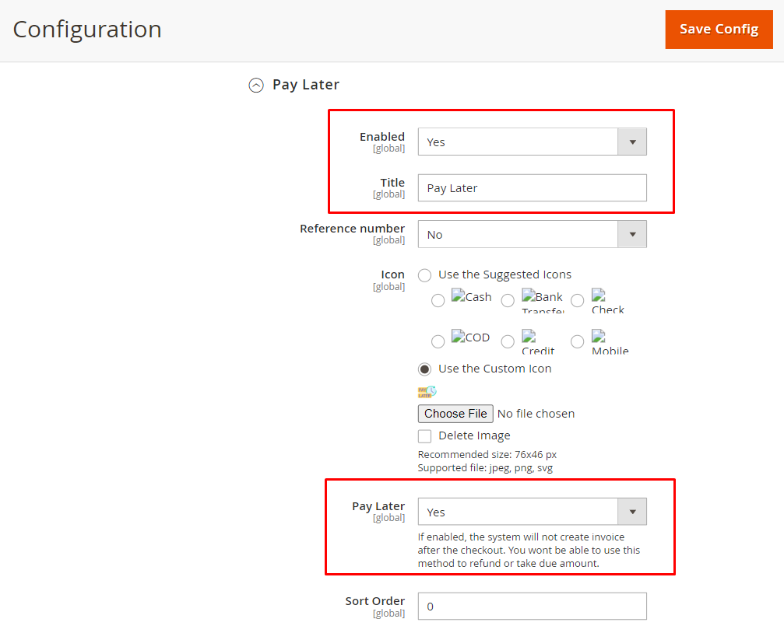Select Use the Custom Icon radio
The width and height of the screenshot is (784, 640).
click(x=424, y=369)
